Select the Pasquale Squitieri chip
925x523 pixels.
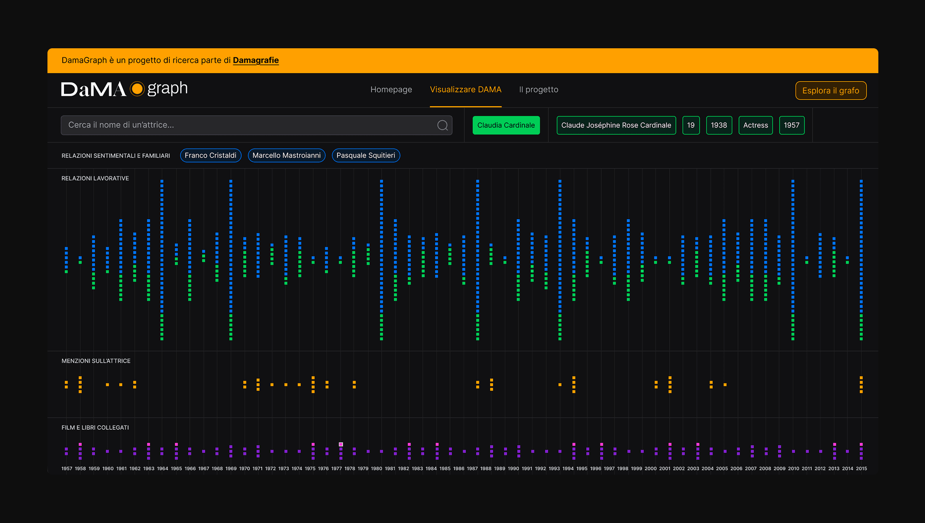(366, 156)
